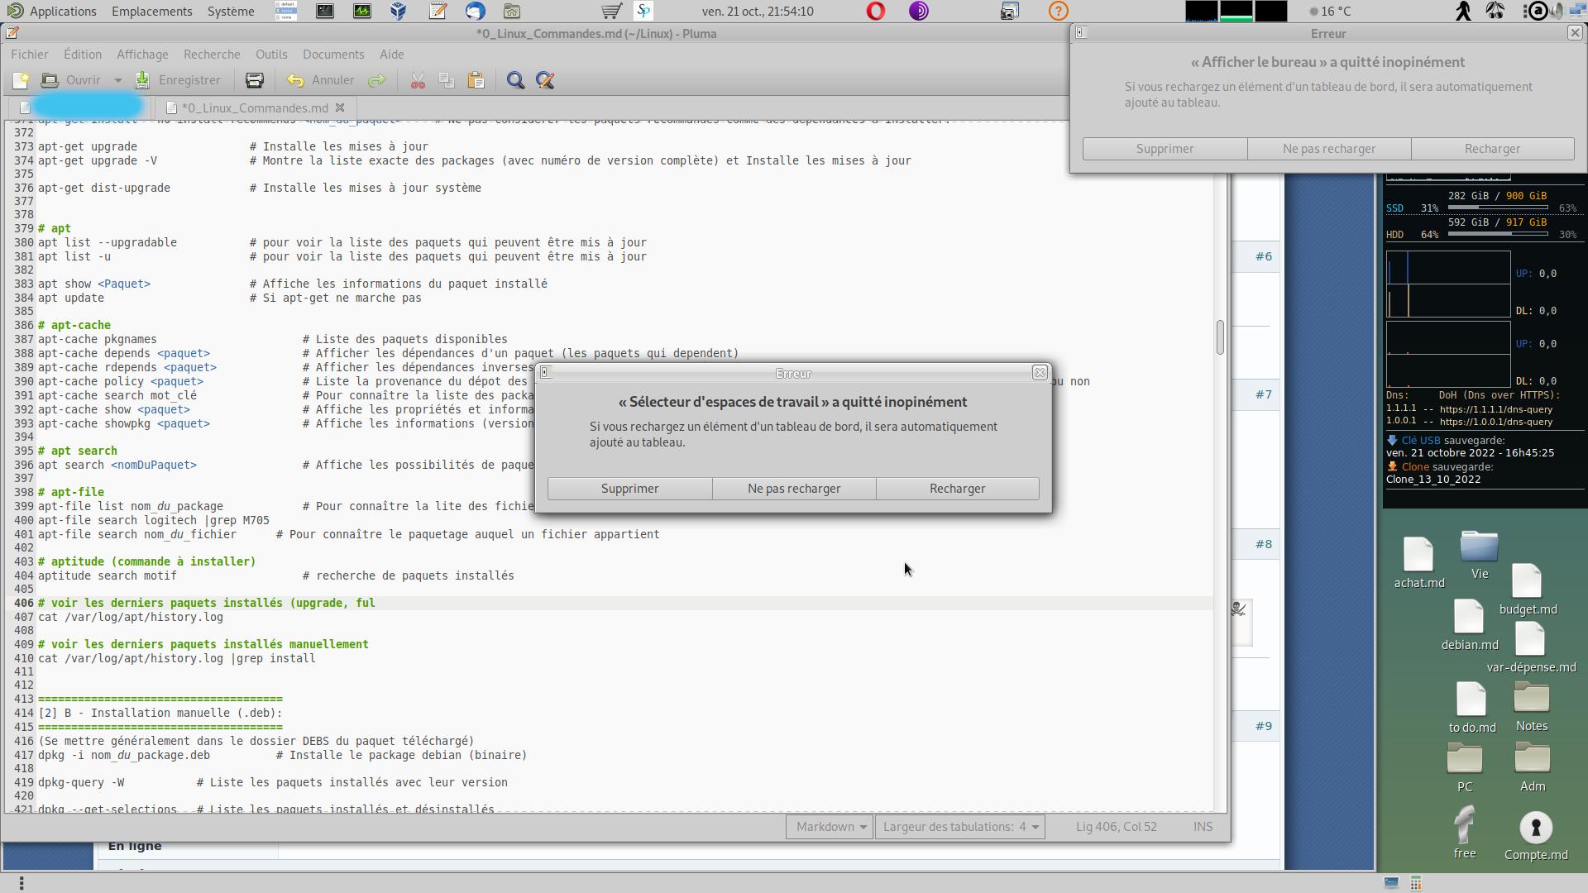
Task: Click the copy icon in toolbar
Action: point(447,80)
